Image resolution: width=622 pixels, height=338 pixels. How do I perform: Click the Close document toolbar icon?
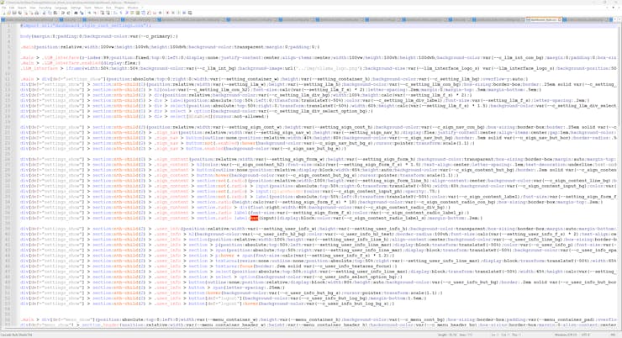pos(26,13)
